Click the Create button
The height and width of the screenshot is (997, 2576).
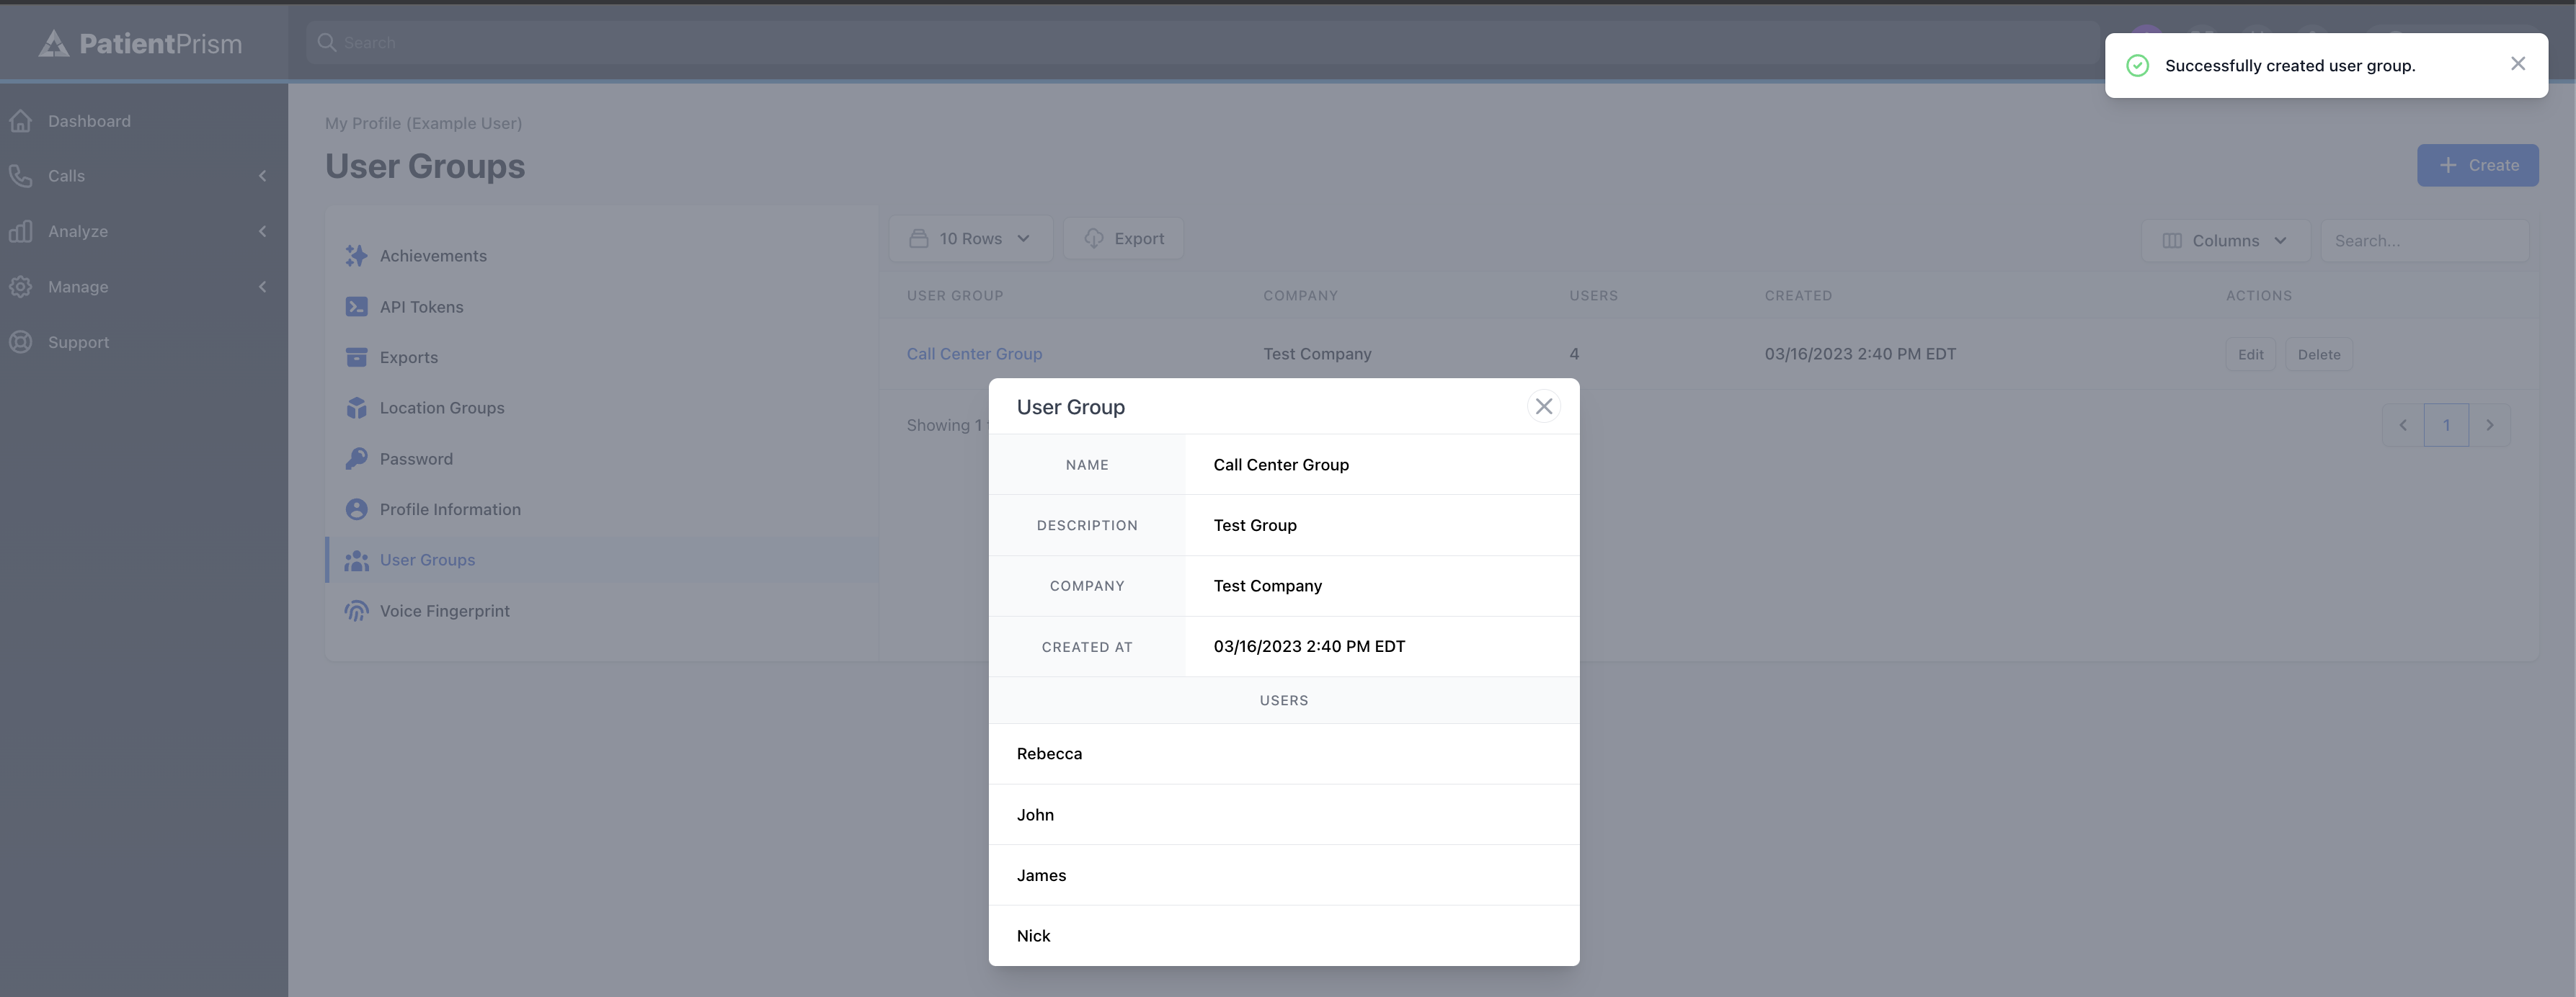point(2477,165)
